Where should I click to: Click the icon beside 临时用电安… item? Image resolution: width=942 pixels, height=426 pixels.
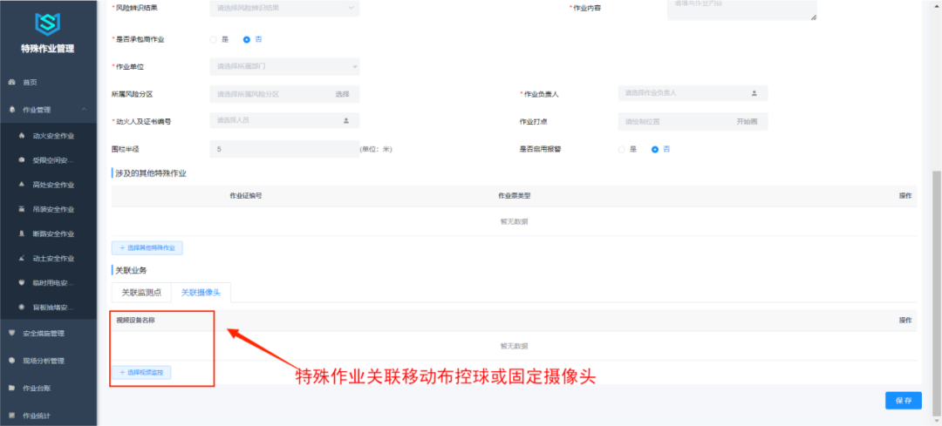tap(22, 282)
